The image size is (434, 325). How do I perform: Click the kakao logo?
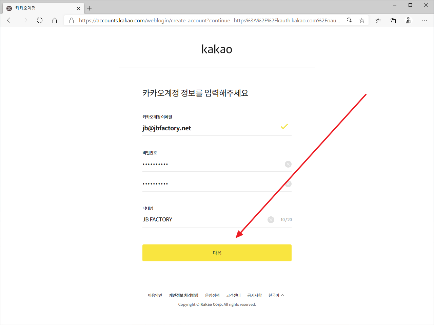(217, 49)
